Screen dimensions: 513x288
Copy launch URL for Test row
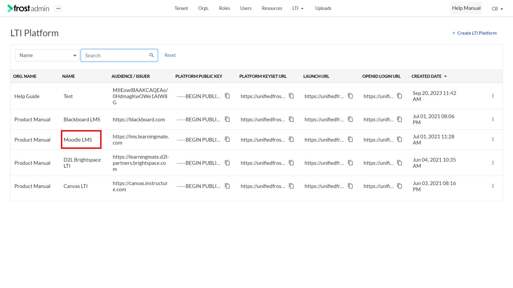(x=351, y=96)
